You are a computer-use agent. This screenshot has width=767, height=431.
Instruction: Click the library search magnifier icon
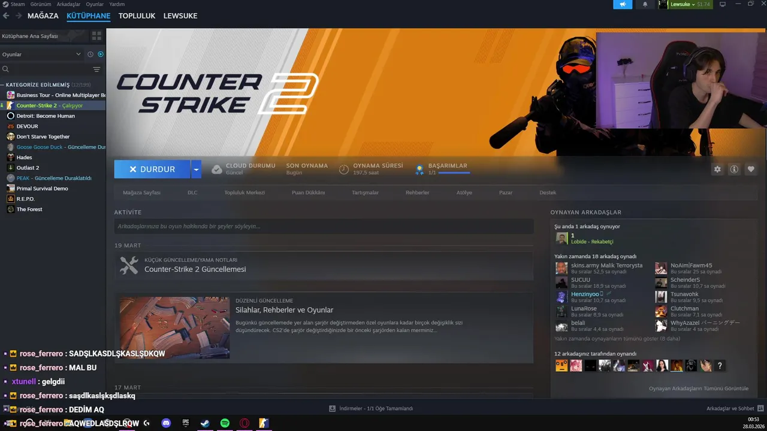click(5, 69)
